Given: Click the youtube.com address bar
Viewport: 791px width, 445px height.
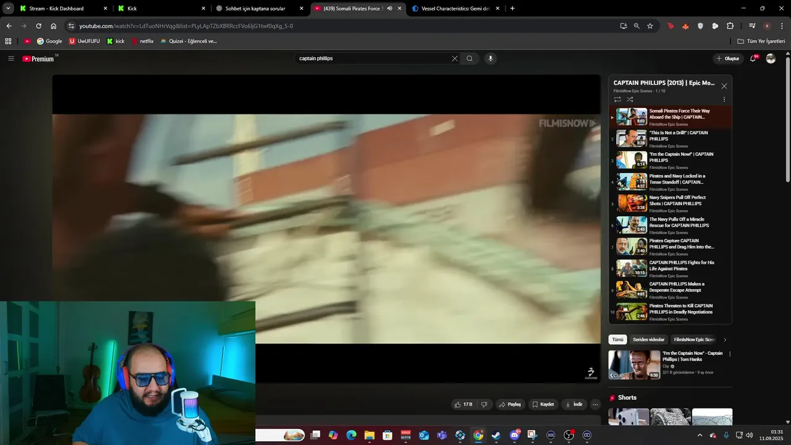Looking at the screenshot, I should click(340, 26).
